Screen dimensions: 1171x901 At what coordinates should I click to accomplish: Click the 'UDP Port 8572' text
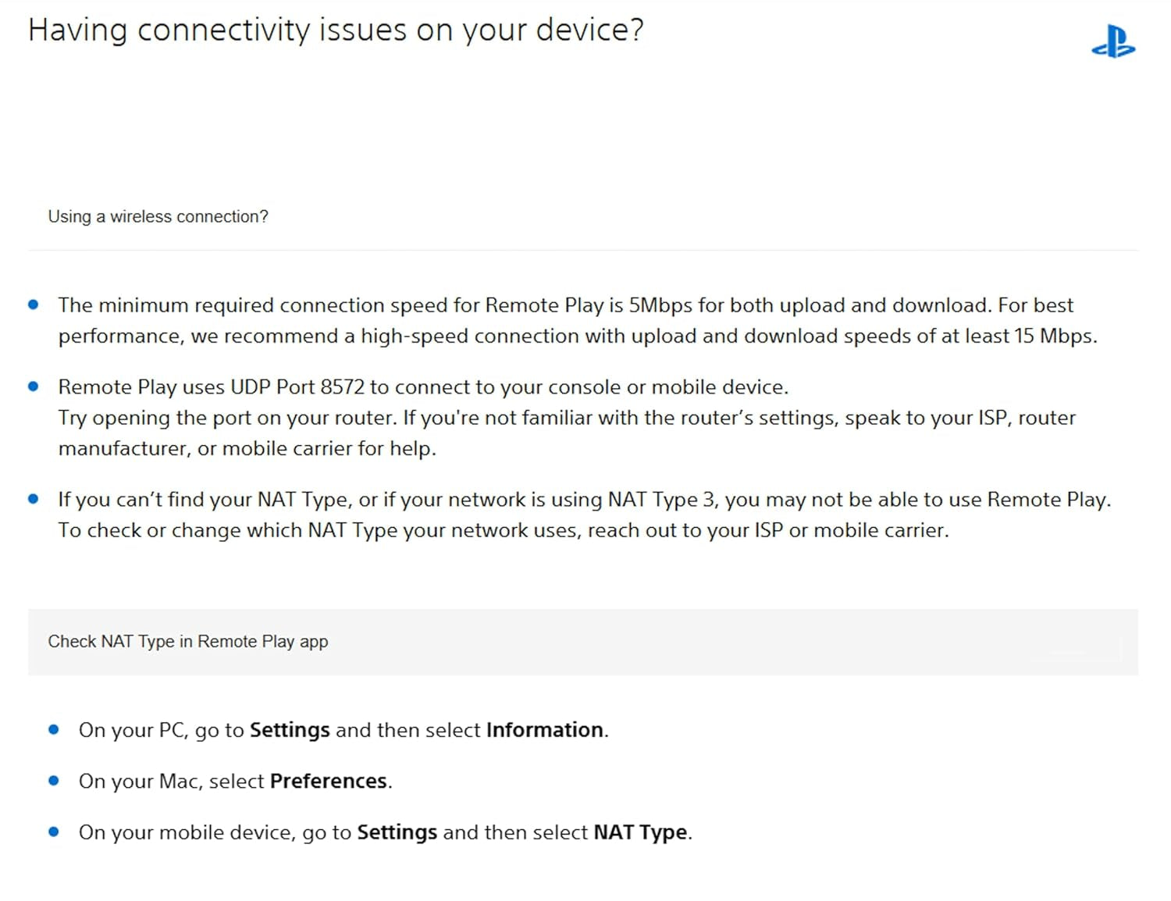(297, 387)
